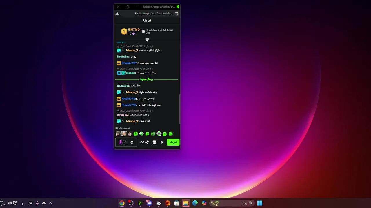Pick the third photo emote in the emote row
The width and height of the screenshot is (371, 208).
click(130, 134)
